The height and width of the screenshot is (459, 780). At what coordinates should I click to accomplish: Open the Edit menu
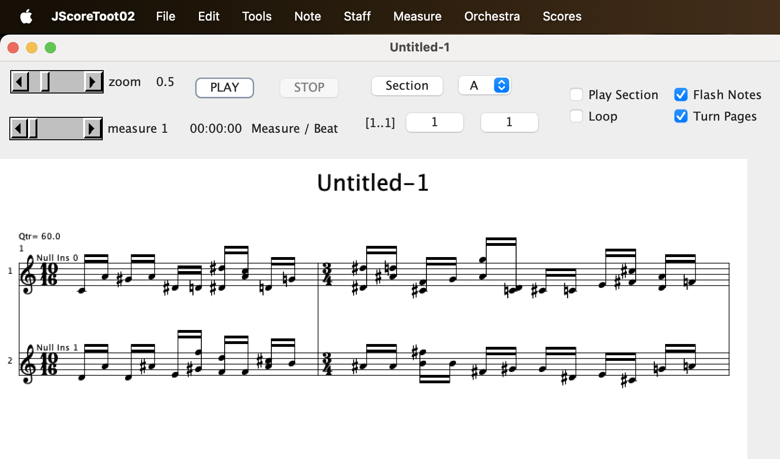point(209,16)
